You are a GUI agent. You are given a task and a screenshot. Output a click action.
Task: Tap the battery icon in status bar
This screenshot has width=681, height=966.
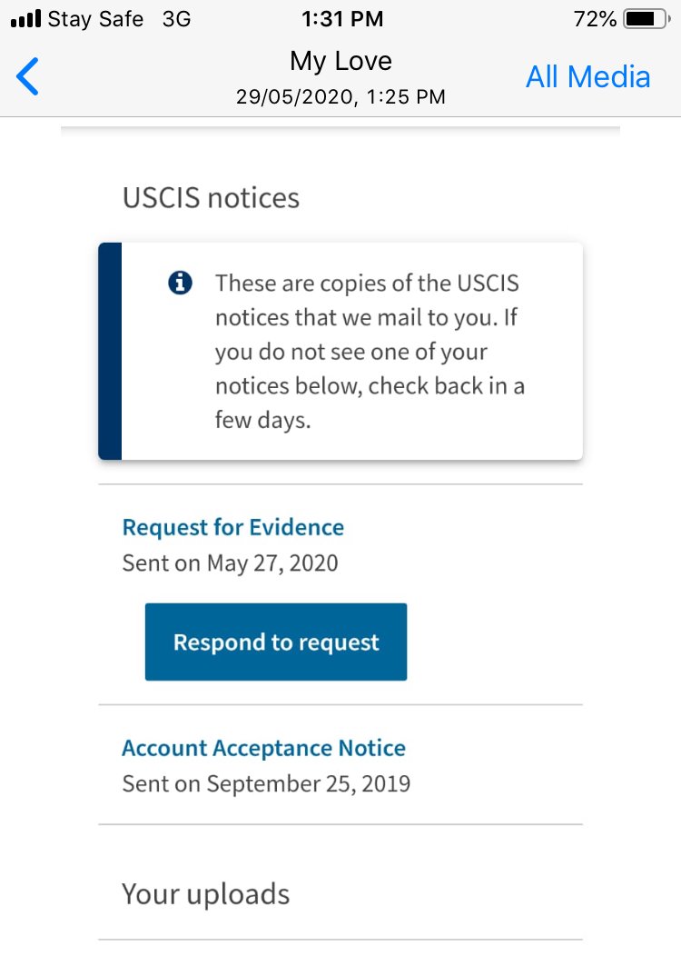(646, 19)
